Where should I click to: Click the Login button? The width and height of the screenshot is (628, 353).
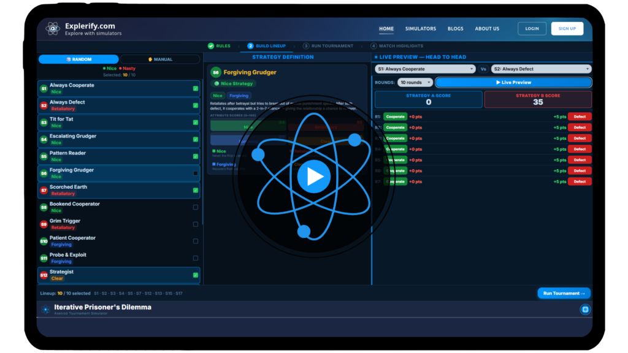pos(532,29)
